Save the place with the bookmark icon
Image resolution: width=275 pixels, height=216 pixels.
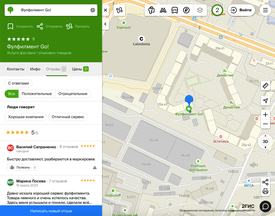[10, 26]
